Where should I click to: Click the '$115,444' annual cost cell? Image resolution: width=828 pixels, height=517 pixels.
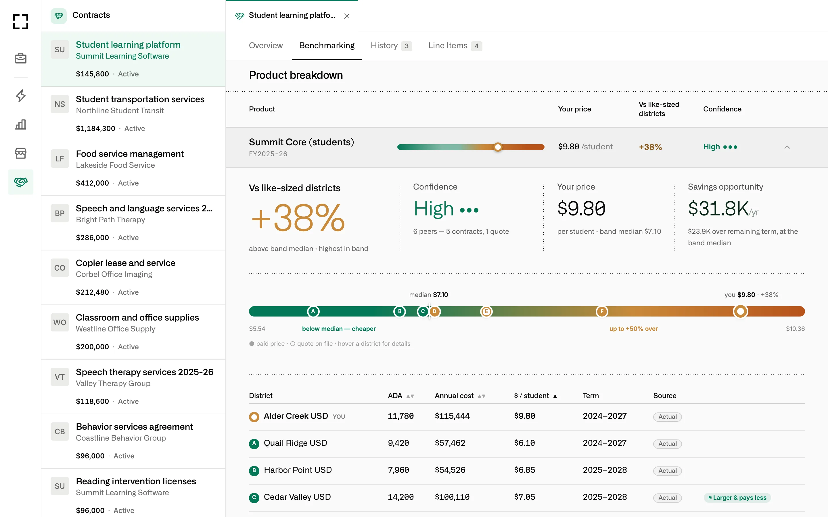click(x=452, y=416)
